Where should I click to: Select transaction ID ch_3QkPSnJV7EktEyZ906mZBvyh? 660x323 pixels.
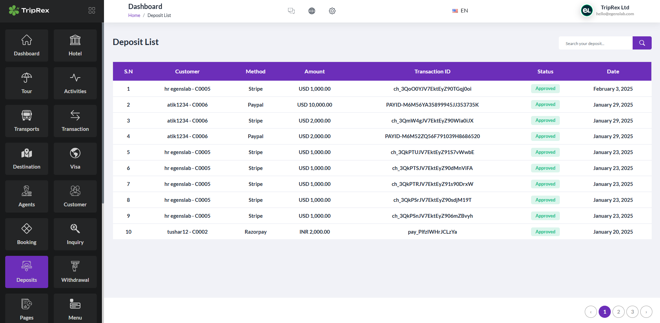pyautogui.click(x=432, y=216)
